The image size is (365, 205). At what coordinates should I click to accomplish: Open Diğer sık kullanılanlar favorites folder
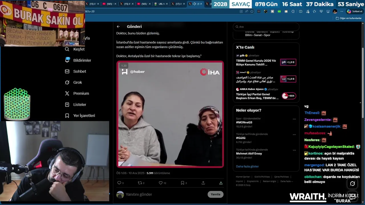coord(348,18)
